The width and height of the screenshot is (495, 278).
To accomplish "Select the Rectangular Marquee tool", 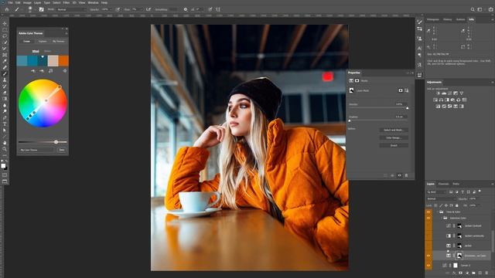I will [x=5, y=30].
